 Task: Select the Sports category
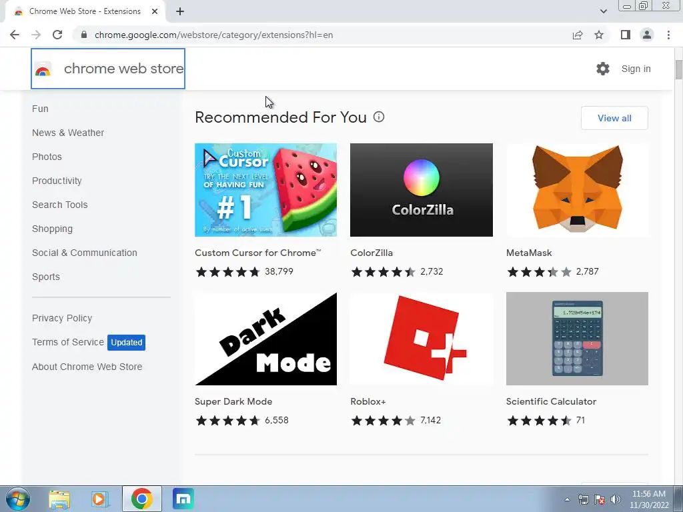[46, 277]
